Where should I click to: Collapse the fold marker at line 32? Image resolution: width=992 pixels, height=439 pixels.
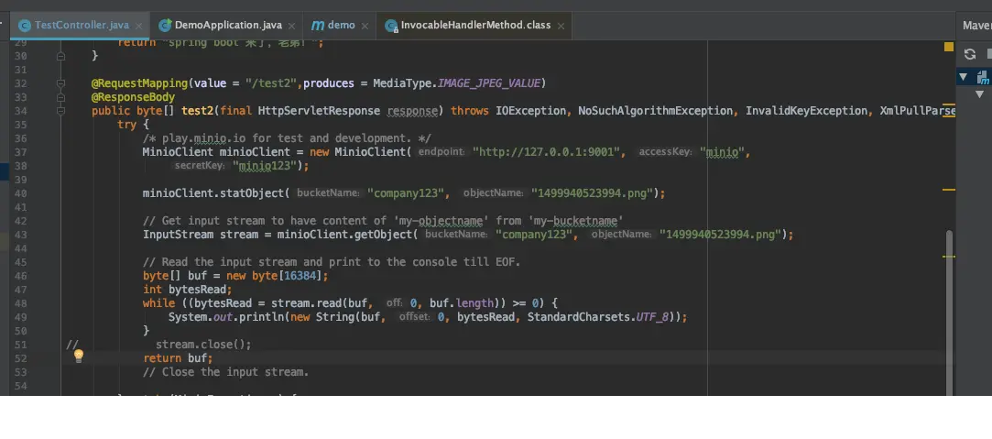coord(60,82)
